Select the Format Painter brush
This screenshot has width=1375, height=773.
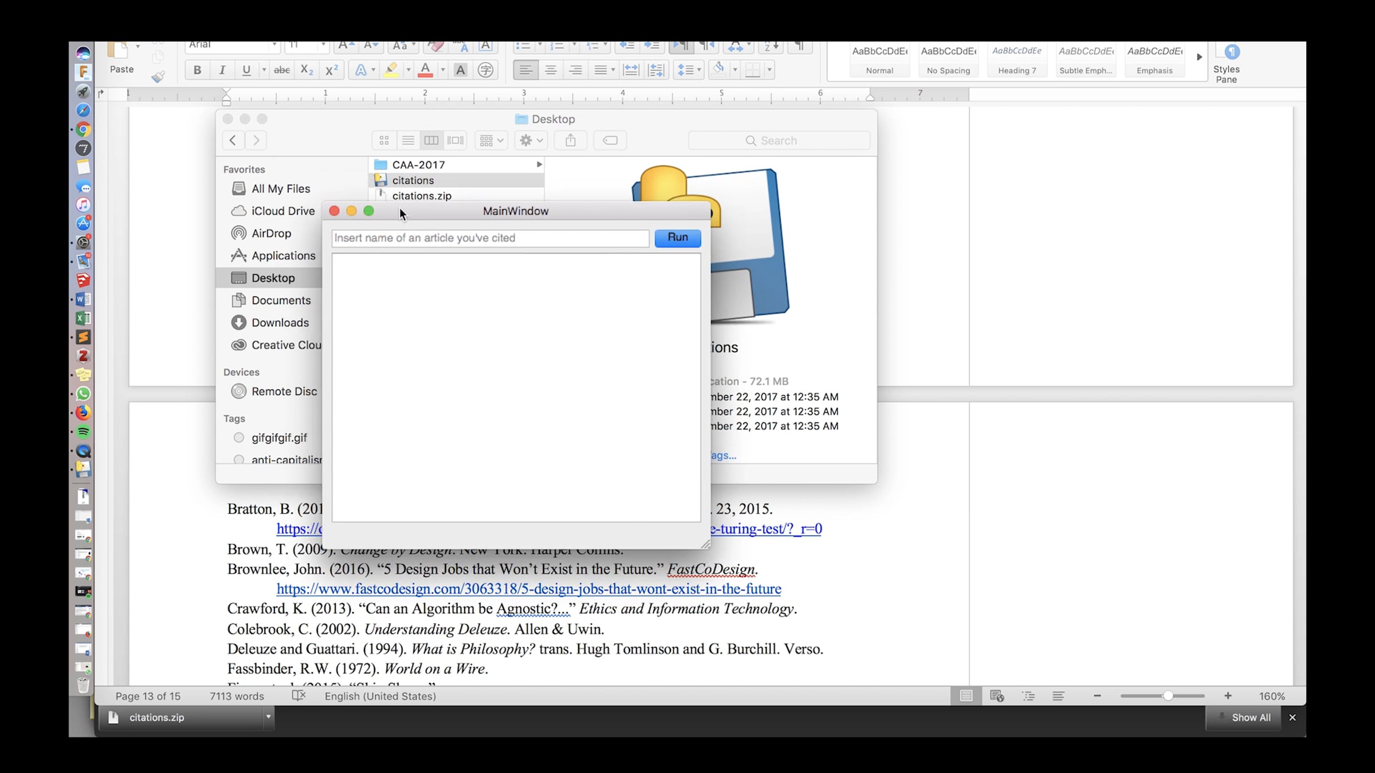pos(158,76)
